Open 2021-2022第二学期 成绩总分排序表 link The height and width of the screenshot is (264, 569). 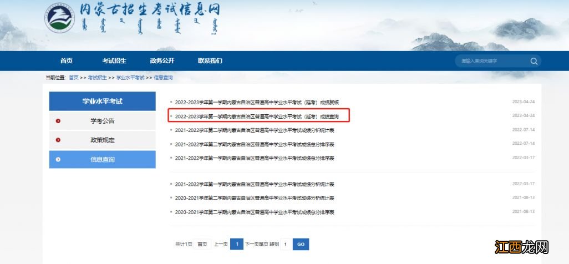coord(255,145)
